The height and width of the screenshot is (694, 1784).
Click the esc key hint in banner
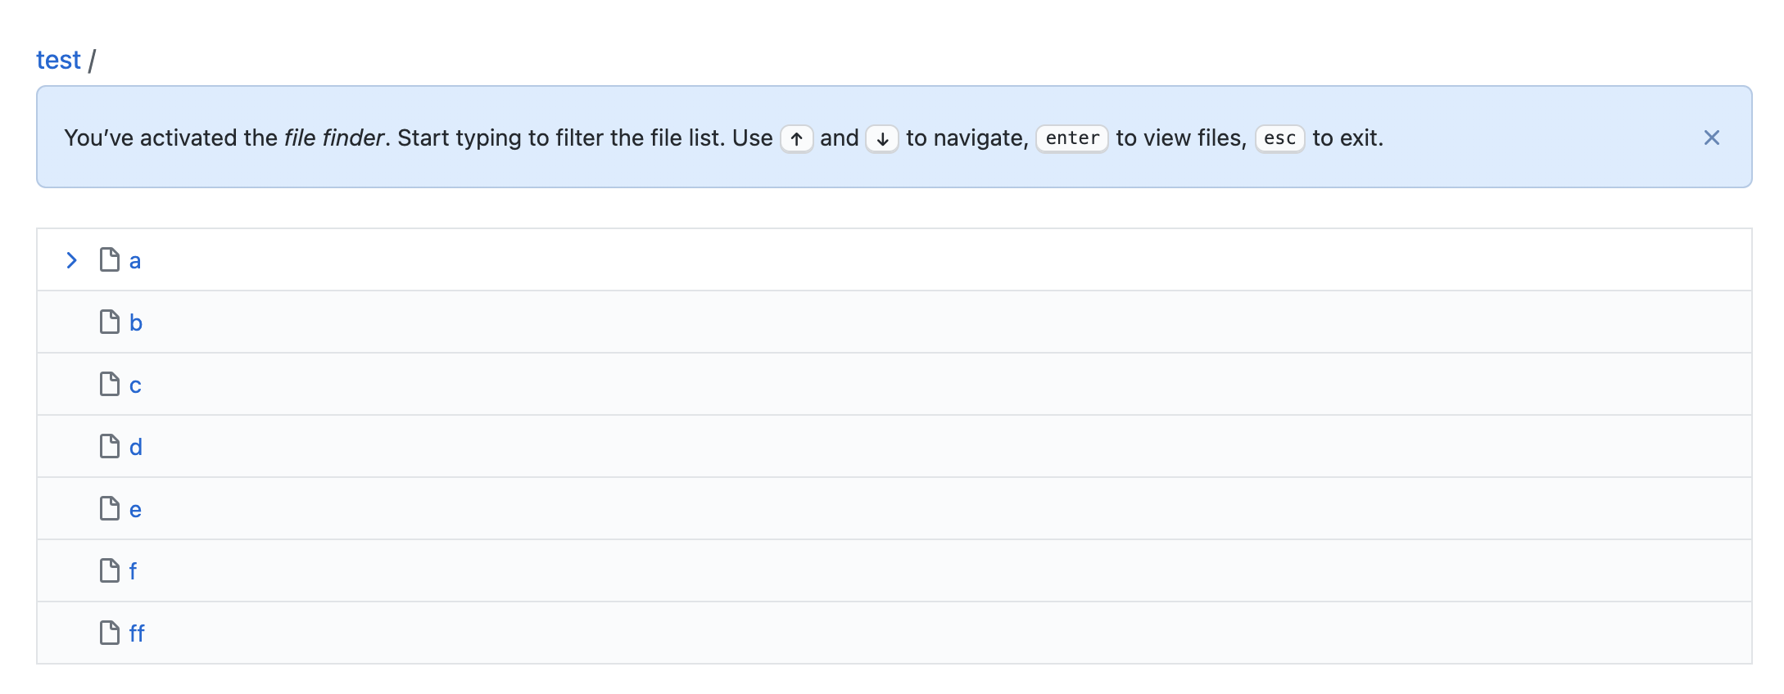pyautogui.click(x=1279, y=138)
